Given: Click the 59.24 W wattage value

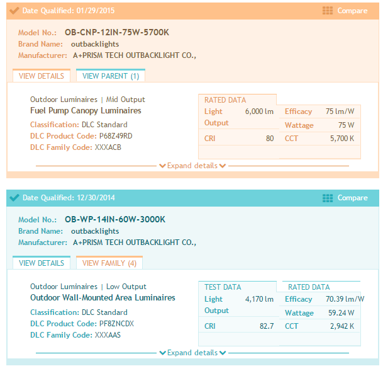Looking at the screenshot, I should click(x=341, y=312).
